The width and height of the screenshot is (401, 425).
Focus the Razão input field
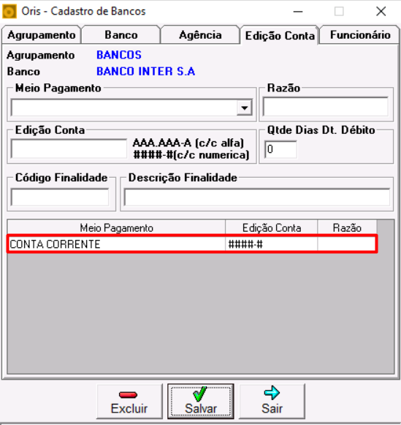coord(326,107)
